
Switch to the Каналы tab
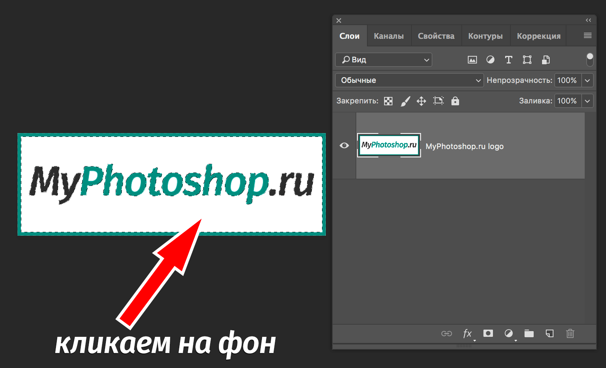click(389, 36)
